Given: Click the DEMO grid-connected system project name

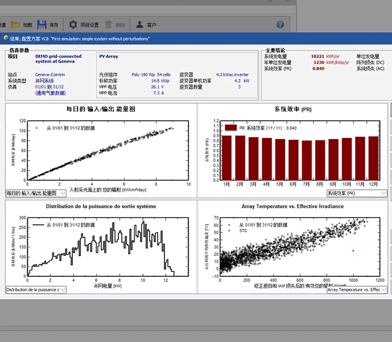Looking at the screenshot, I should point(58,58).
